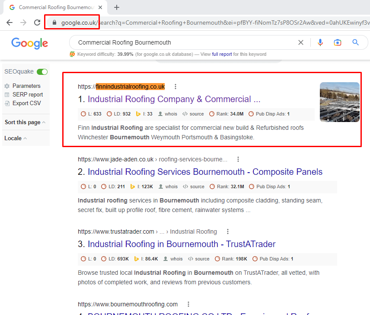The width and height of the screenshot is (370, 315).
Task: Clear the search box with the X
Action: point(301,42)
